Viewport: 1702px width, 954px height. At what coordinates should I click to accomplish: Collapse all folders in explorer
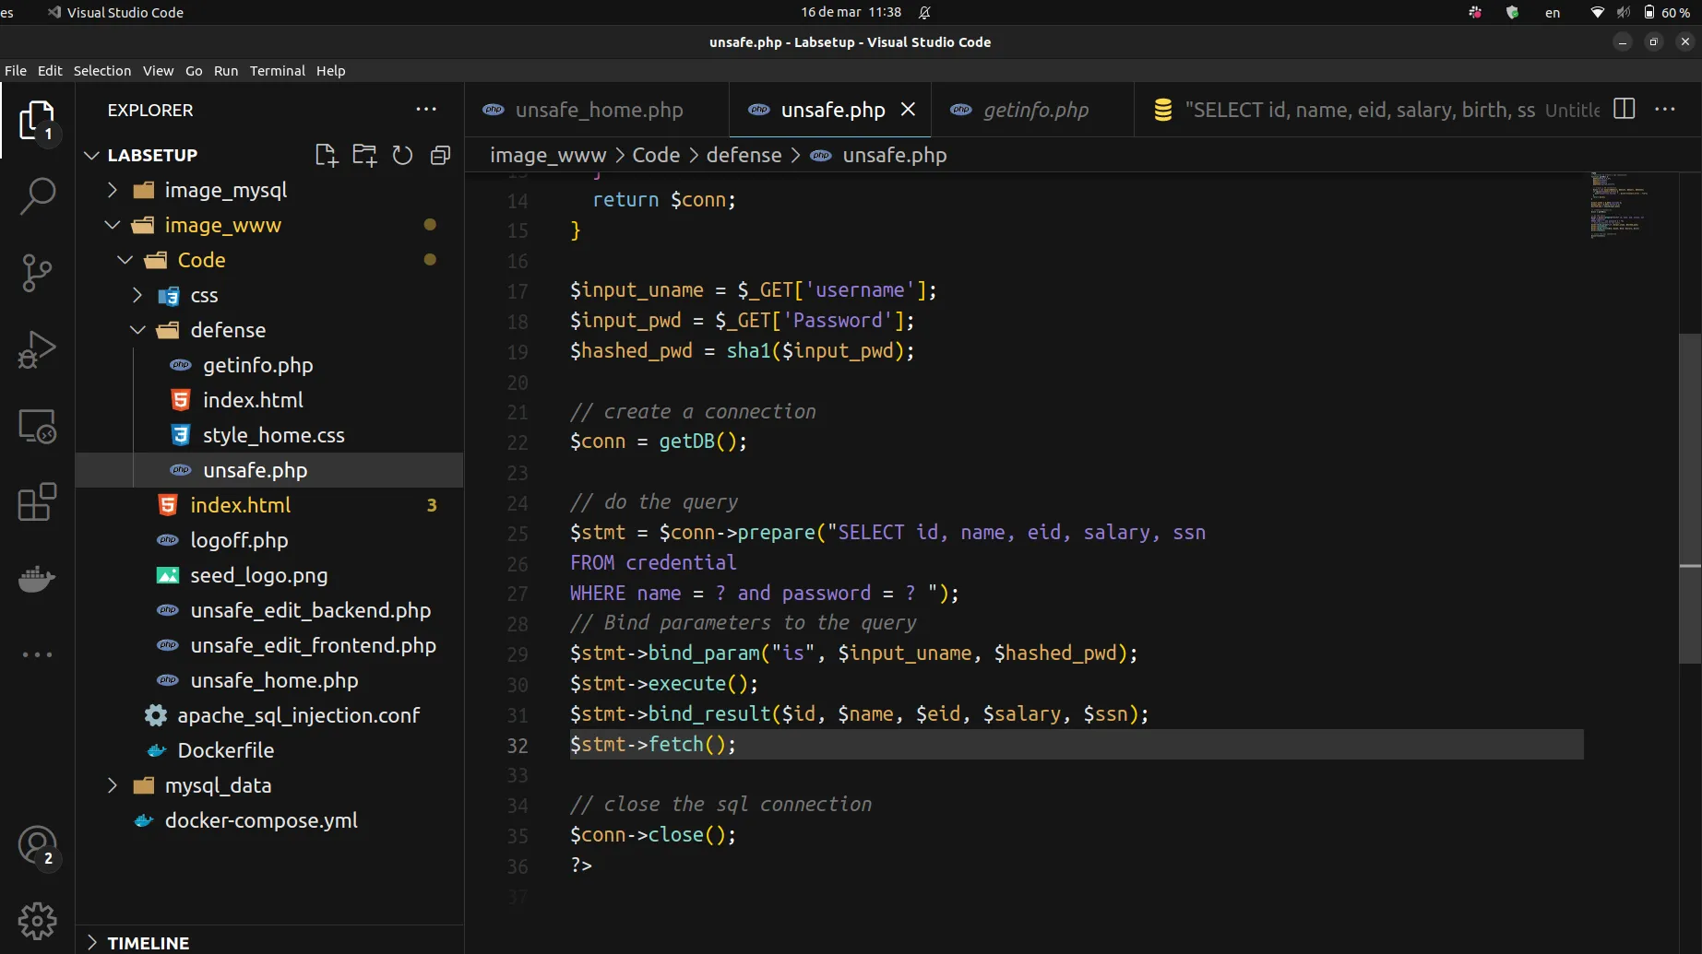(441, 155)
